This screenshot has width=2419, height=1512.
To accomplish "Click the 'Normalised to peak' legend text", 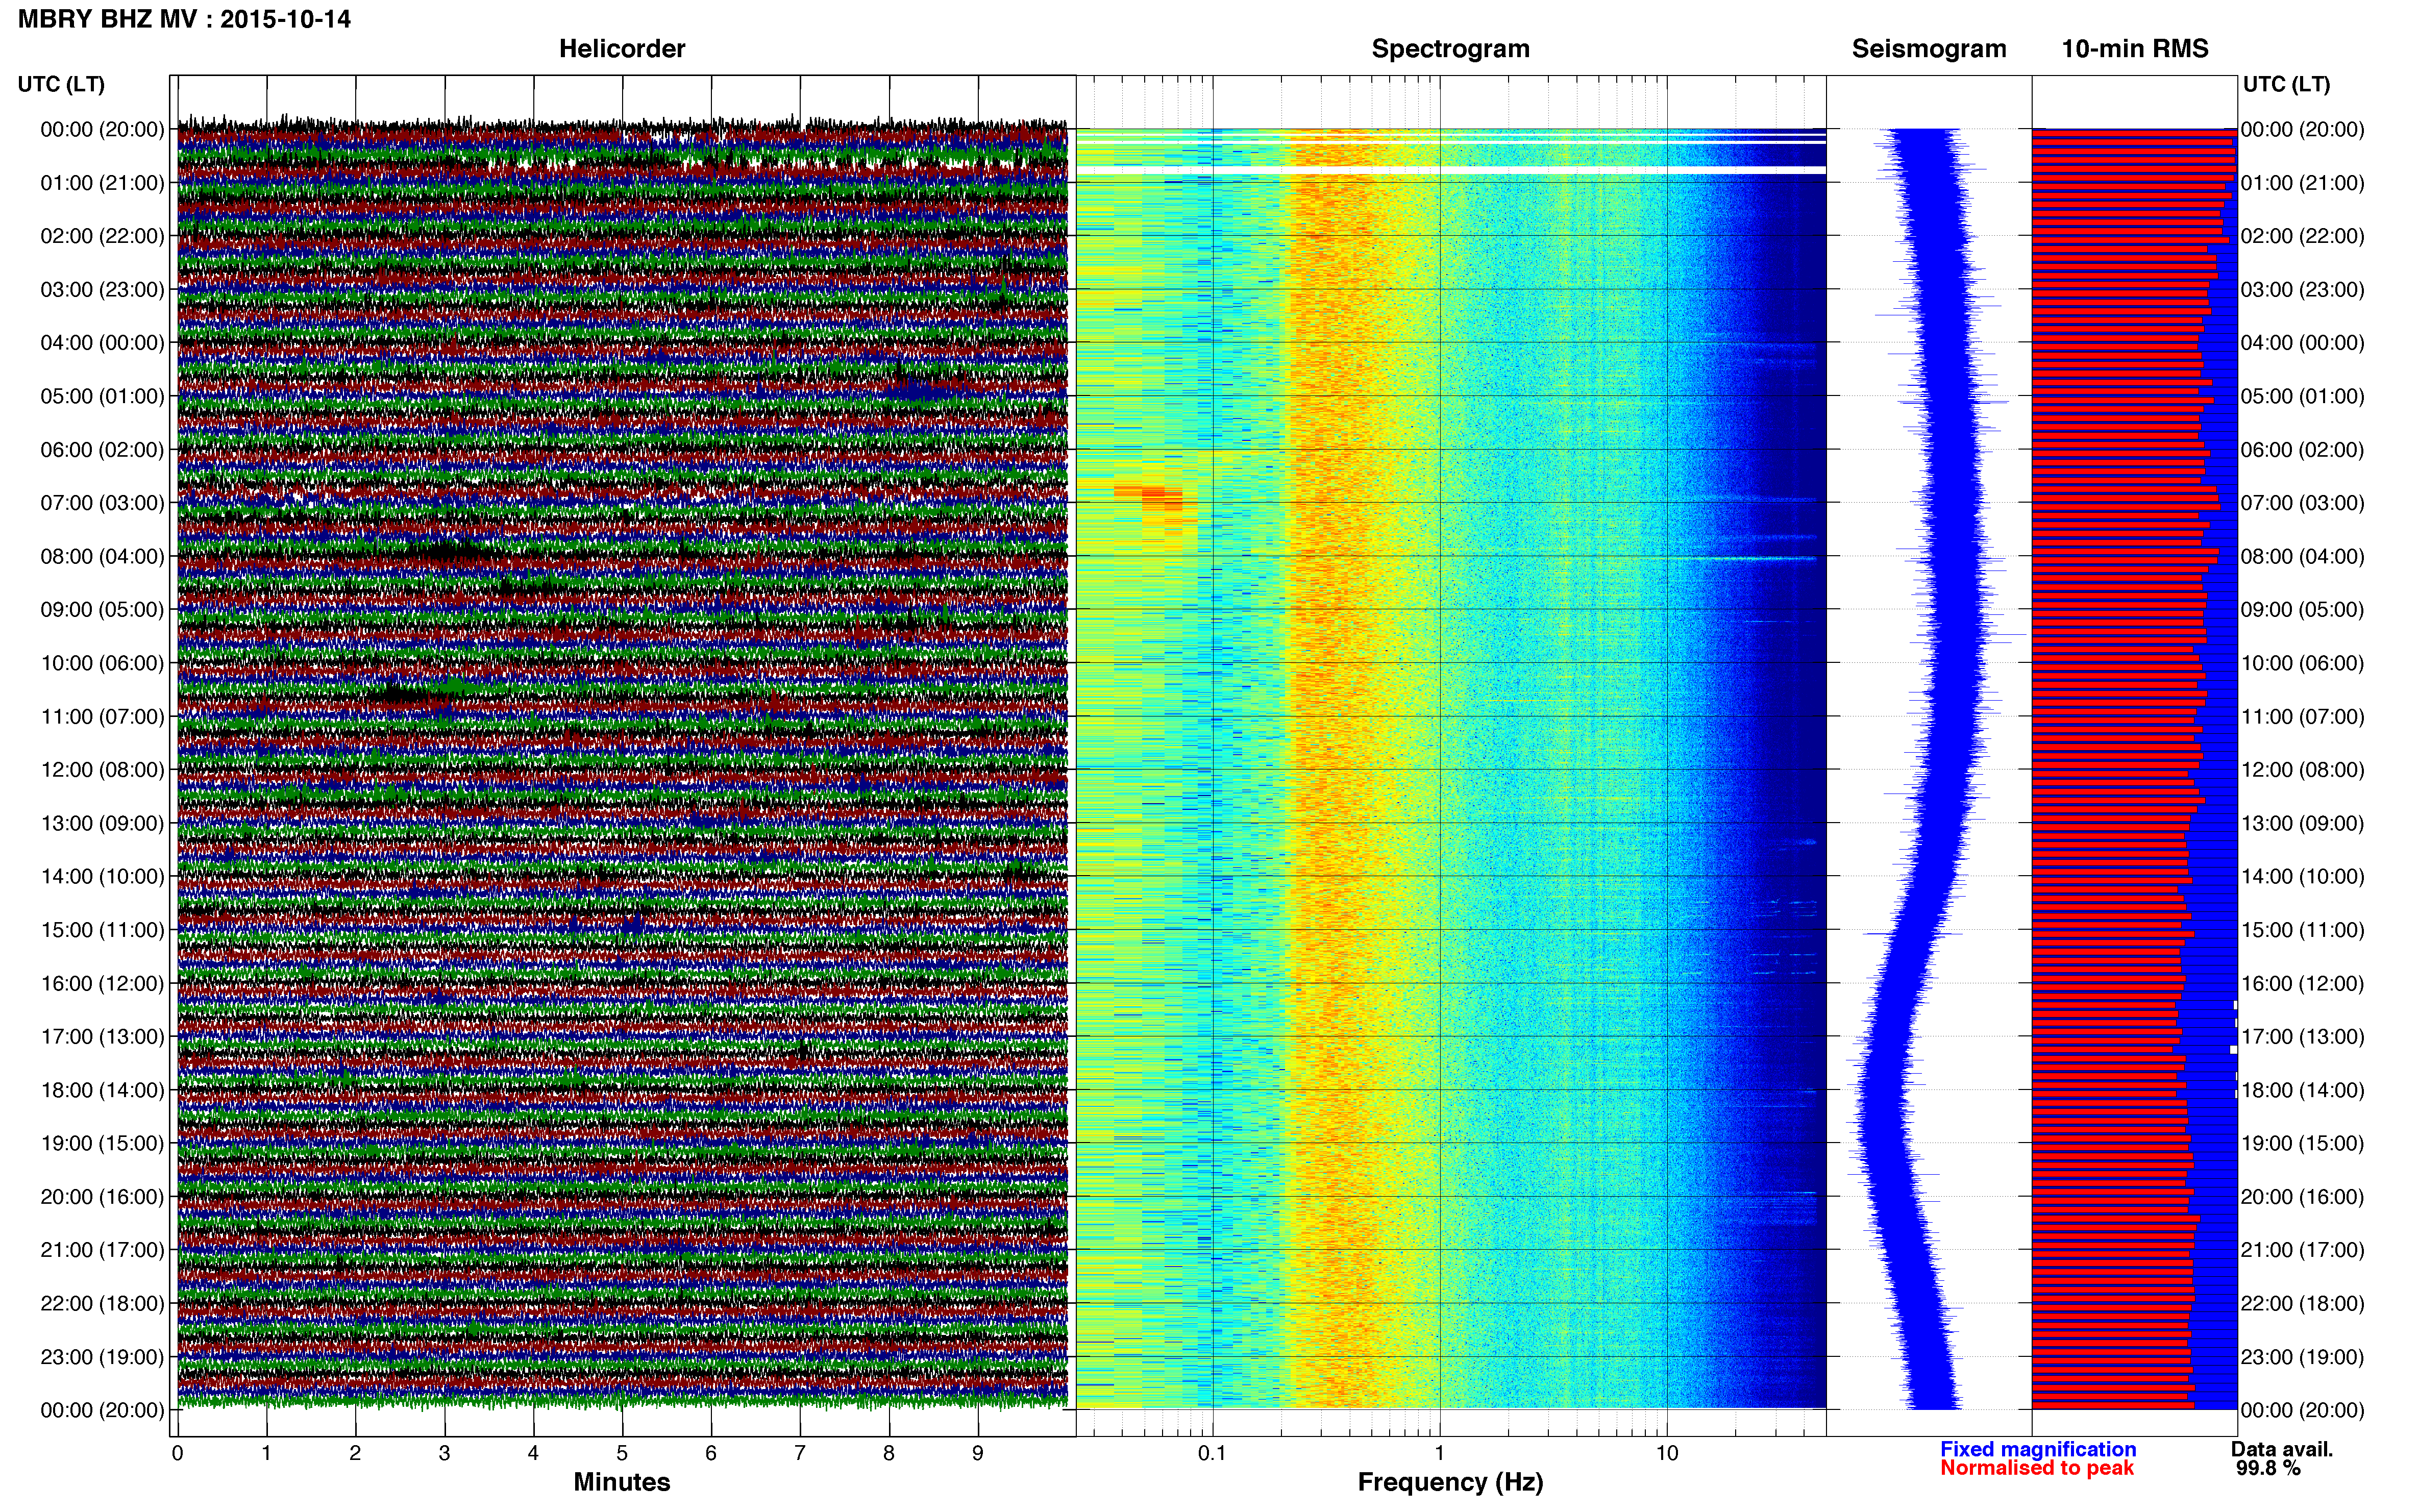I will 2037,1468.
